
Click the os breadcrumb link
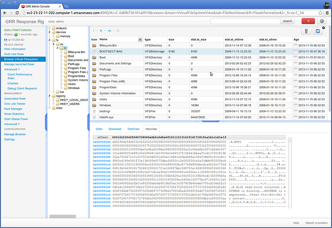(x=109, y=31)
